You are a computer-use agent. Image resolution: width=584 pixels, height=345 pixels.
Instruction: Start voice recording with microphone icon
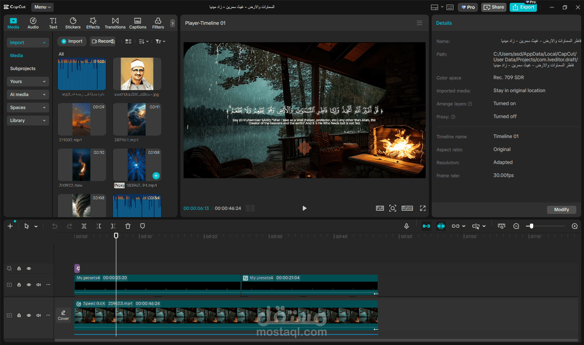pyautogui.click(x=407, y=226)
